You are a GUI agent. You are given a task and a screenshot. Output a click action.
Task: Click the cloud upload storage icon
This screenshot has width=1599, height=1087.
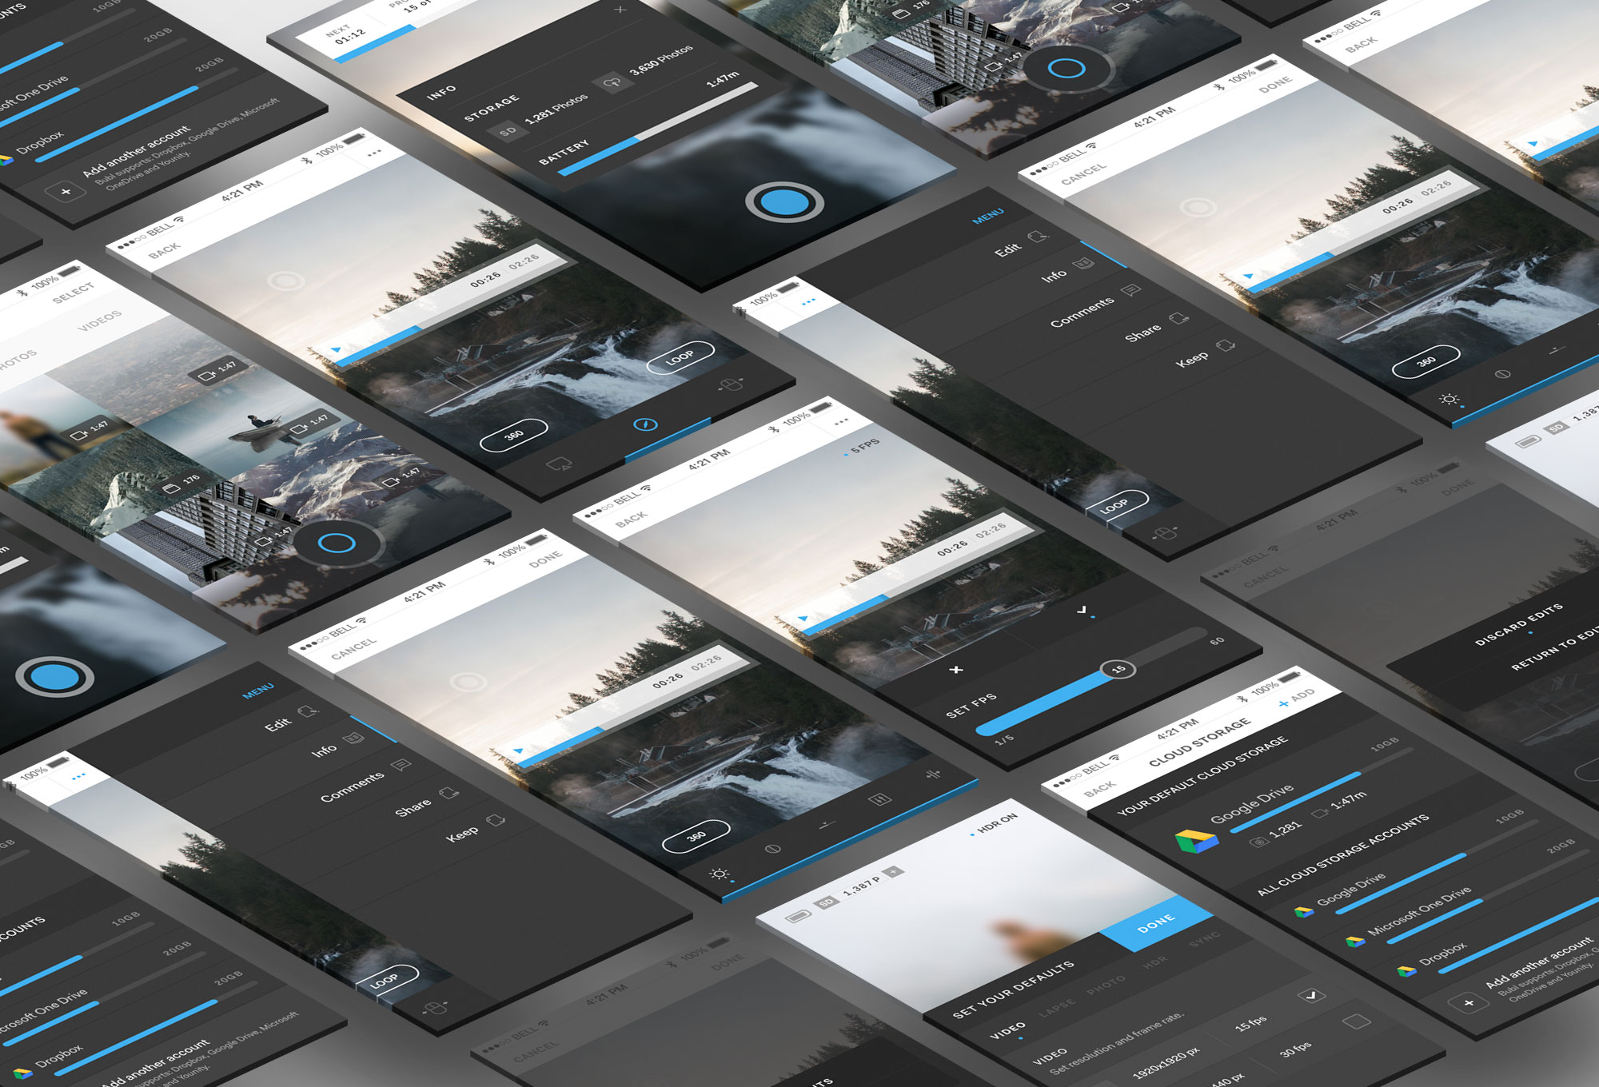(612, 82)
